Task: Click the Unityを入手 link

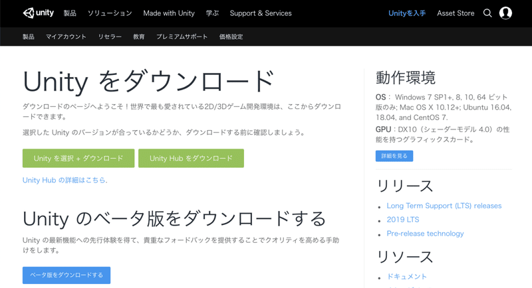Action: (407, 13)
